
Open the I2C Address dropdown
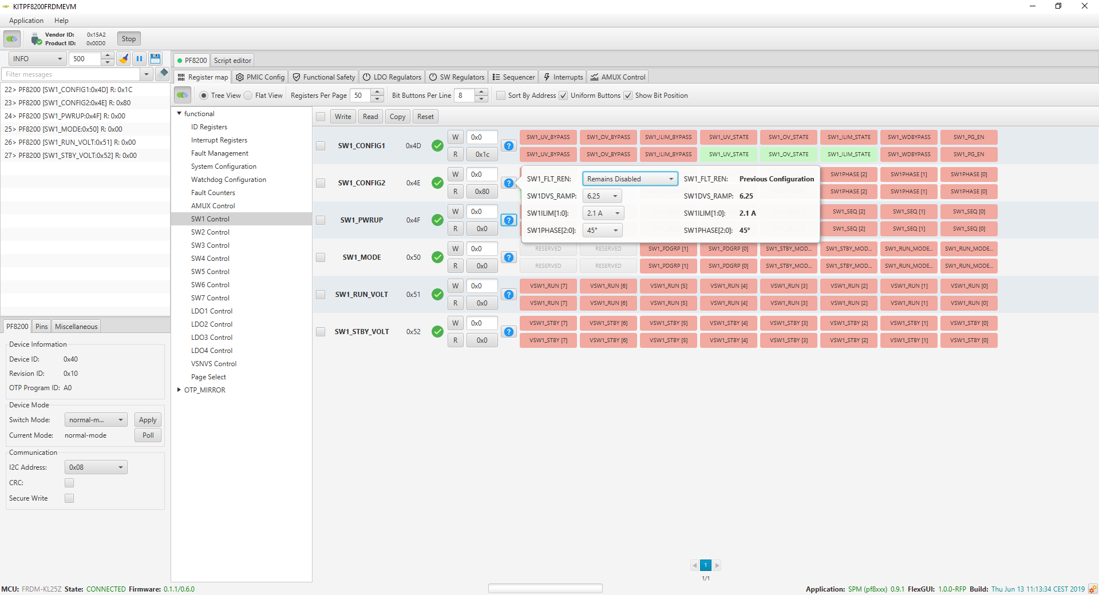[96, 467]
